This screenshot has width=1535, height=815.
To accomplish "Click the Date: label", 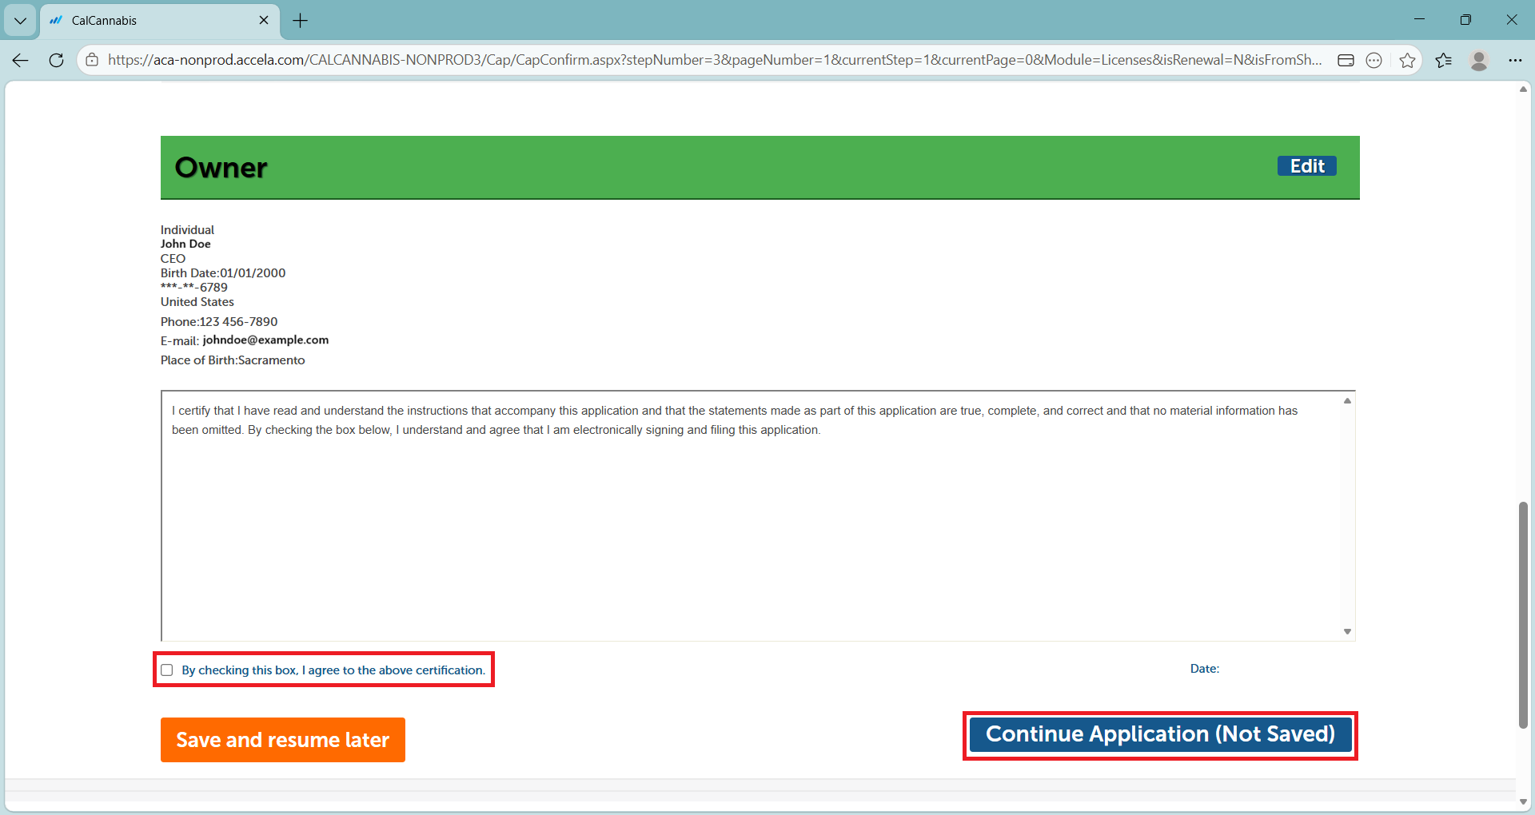I will 1205,669.
